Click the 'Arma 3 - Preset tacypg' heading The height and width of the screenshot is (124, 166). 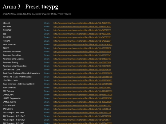point(30,6)
